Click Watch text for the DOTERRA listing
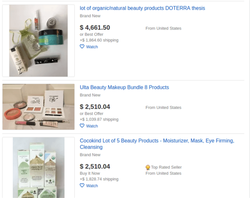The height and width of the screenshot is (198, 250). (x=92, y=47)
